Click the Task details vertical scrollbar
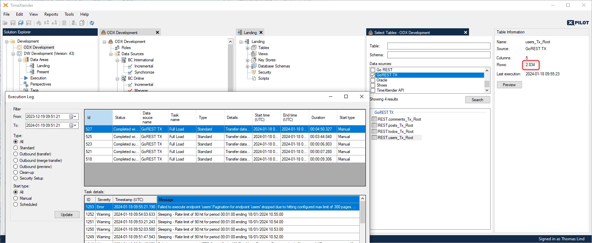Viewport: 592px width, 243px height. [362, 219]
